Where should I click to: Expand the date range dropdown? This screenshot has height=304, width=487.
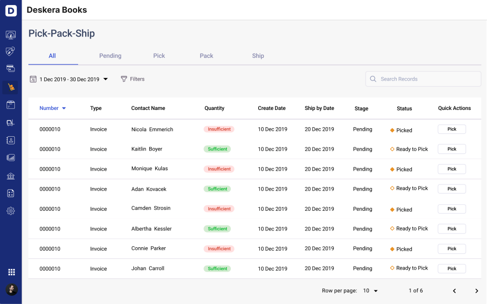(x=106, y=79)
